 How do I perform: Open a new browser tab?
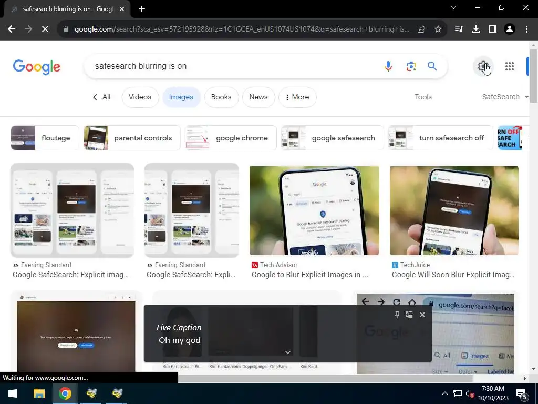point(142,9)
